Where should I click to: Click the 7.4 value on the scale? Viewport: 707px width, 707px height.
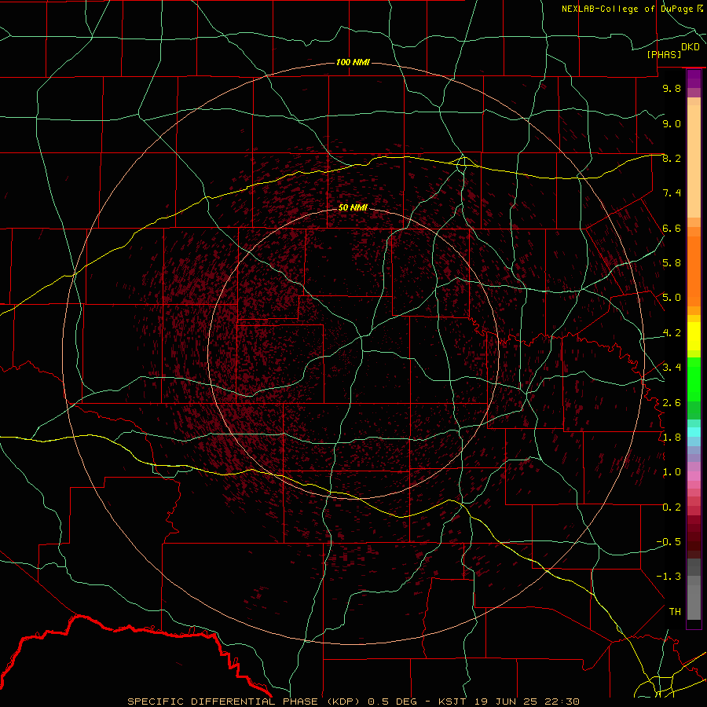672,193
